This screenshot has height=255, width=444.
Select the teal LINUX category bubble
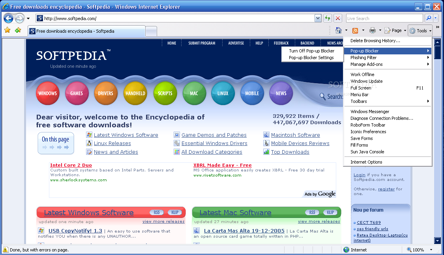pyautogui.click(x=223, y=93)
